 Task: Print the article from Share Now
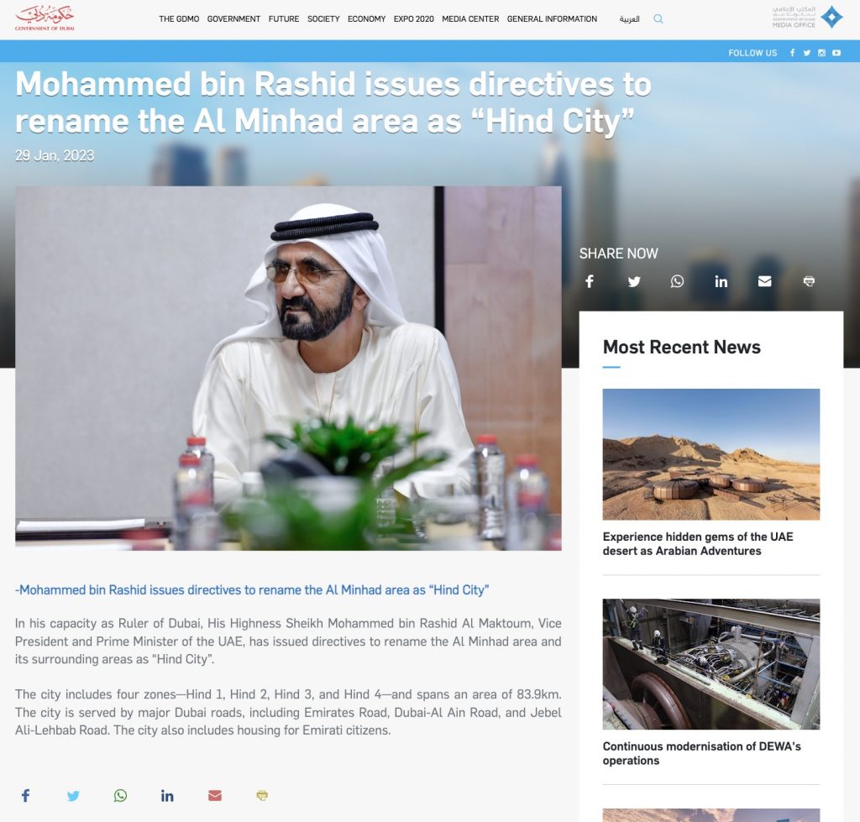(809, 281)
